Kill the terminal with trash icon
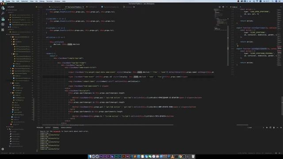Viewport: 283px width, 159px height. click(x=274, y=128)
